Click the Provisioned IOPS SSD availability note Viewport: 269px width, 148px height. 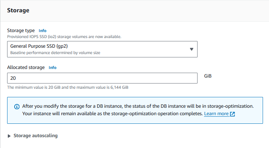point(64,37)
